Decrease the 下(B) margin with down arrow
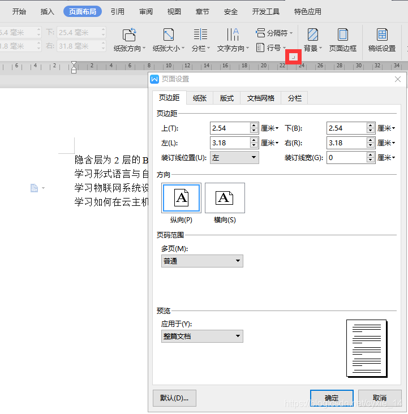This screenshot has width=408, height=414. coord(371,131)
